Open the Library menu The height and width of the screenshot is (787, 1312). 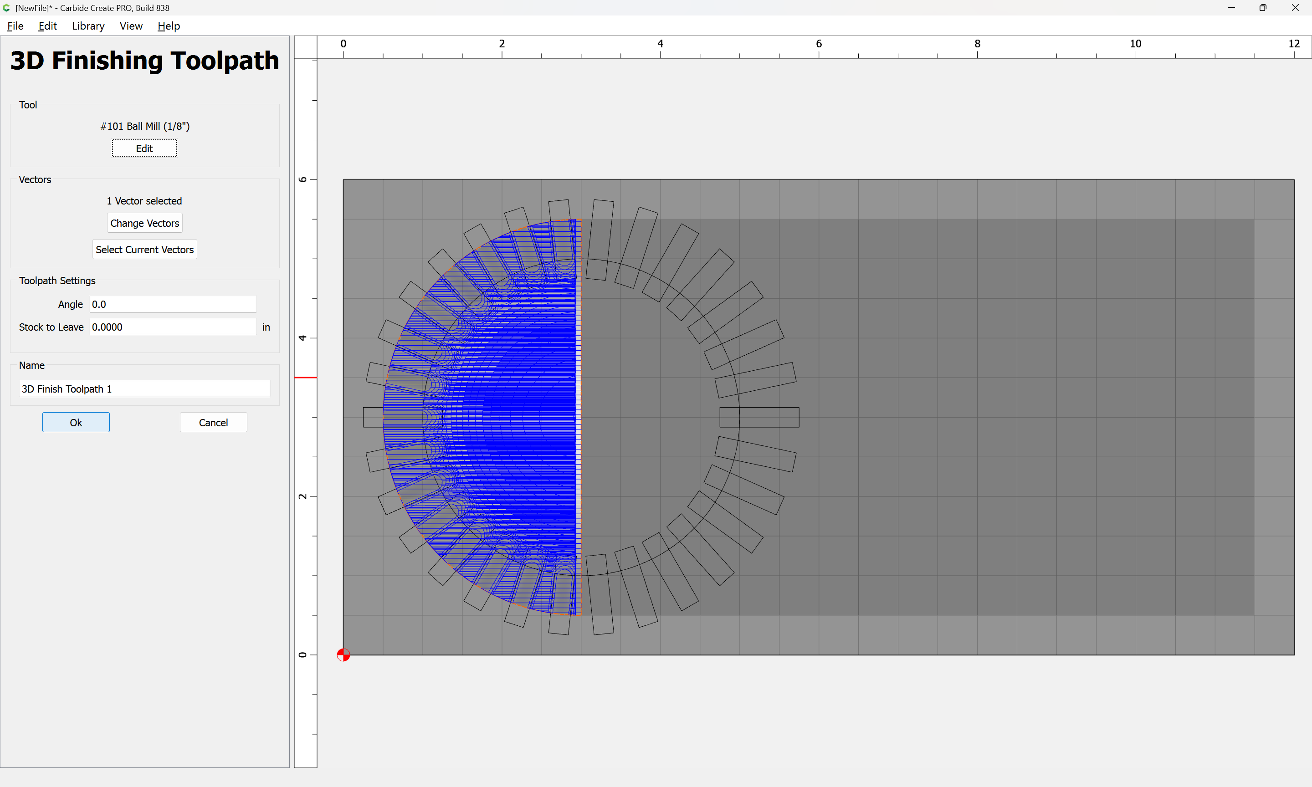point(88,26)
